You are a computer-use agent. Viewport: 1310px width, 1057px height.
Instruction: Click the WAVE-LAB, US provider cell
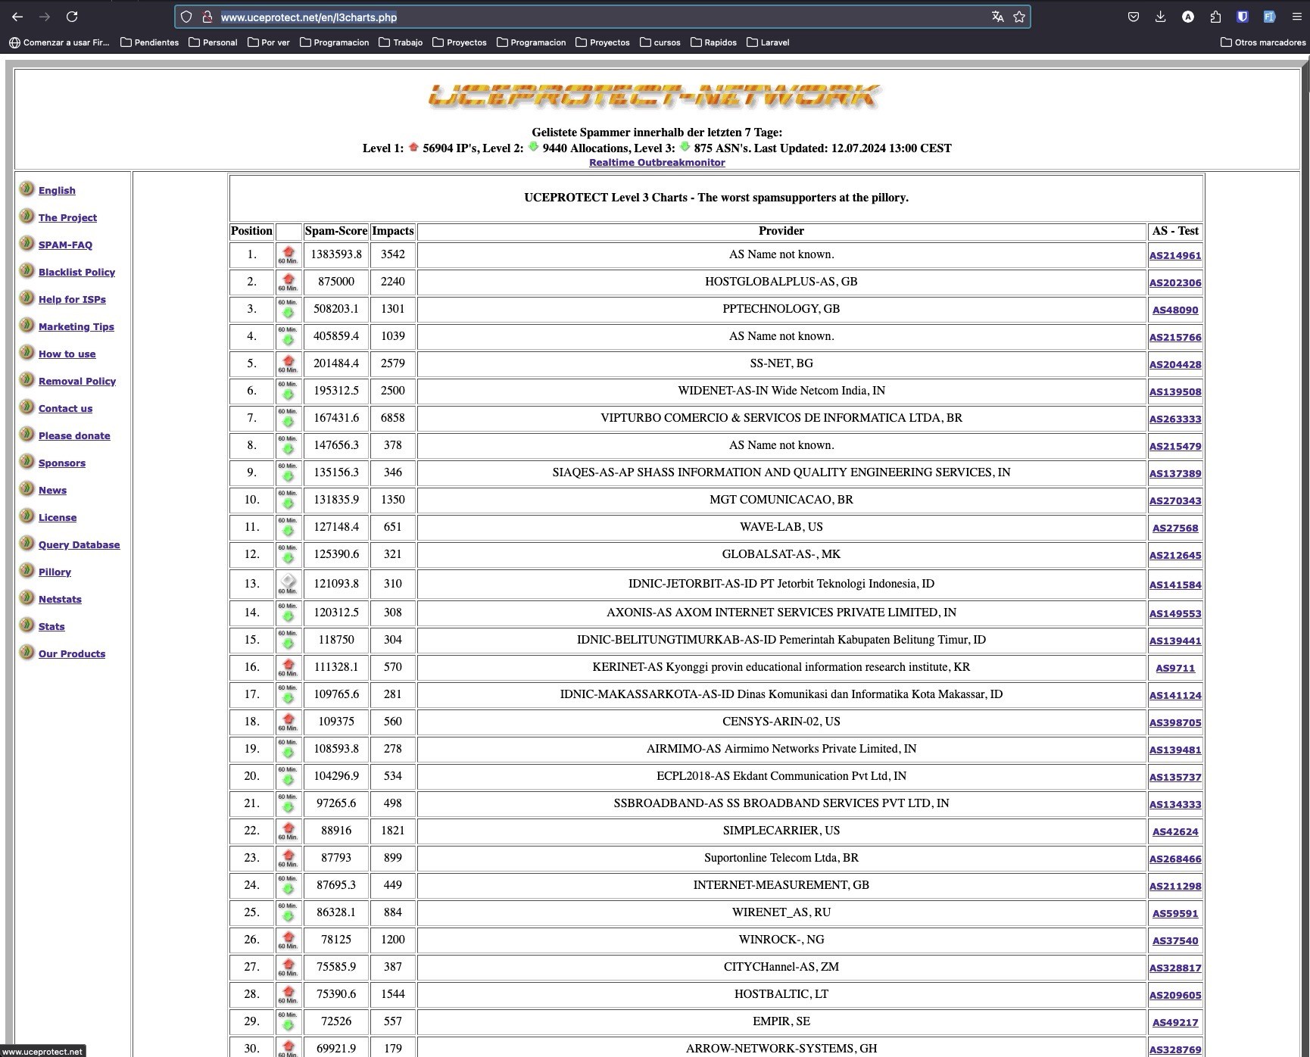coord(781,527)
